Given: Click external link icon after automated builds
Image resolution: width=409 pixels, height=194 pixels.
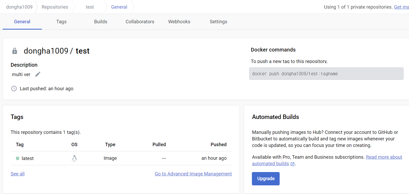Looking at the screenshot, I should [292, 164].
